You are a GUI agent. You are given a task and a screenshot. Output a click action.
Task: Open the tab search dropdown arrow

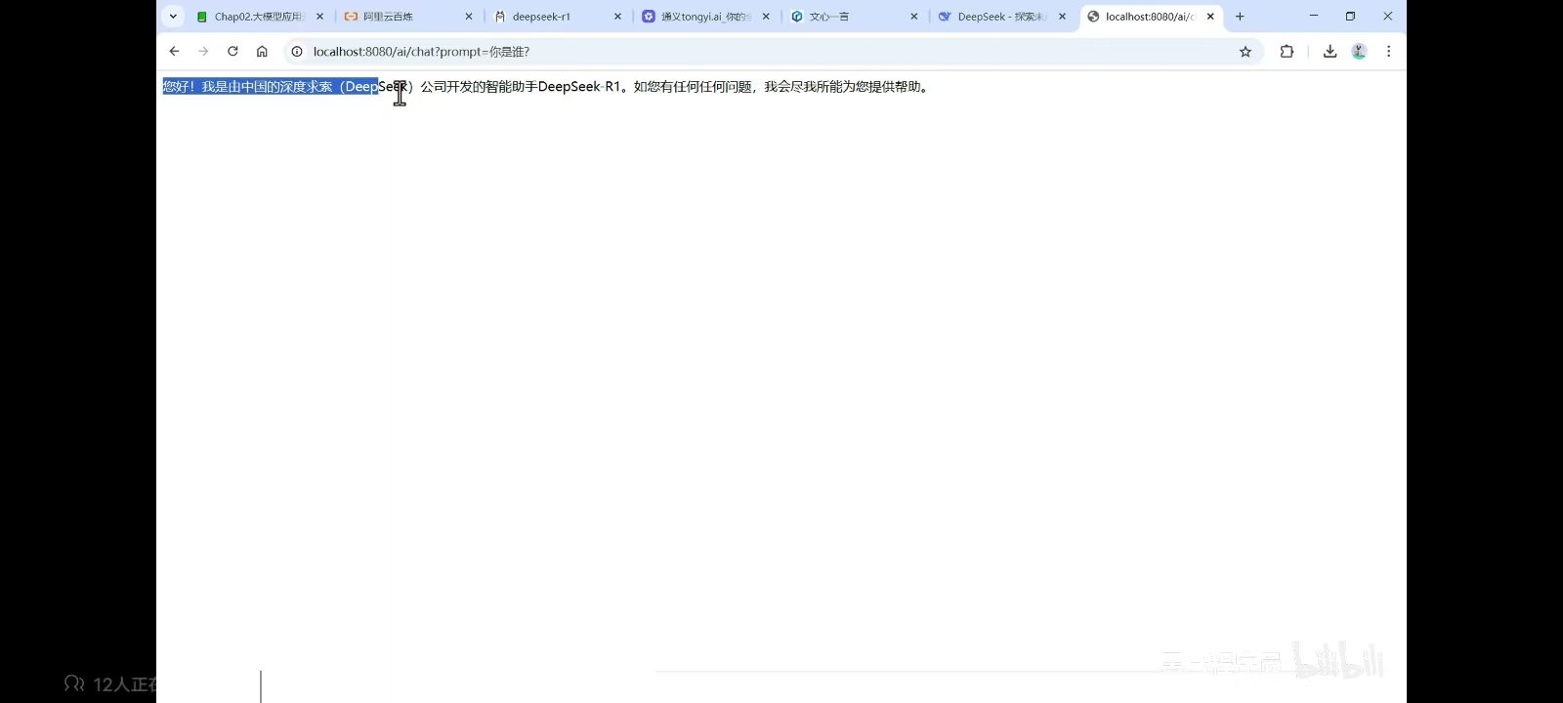tap(173, 17)
